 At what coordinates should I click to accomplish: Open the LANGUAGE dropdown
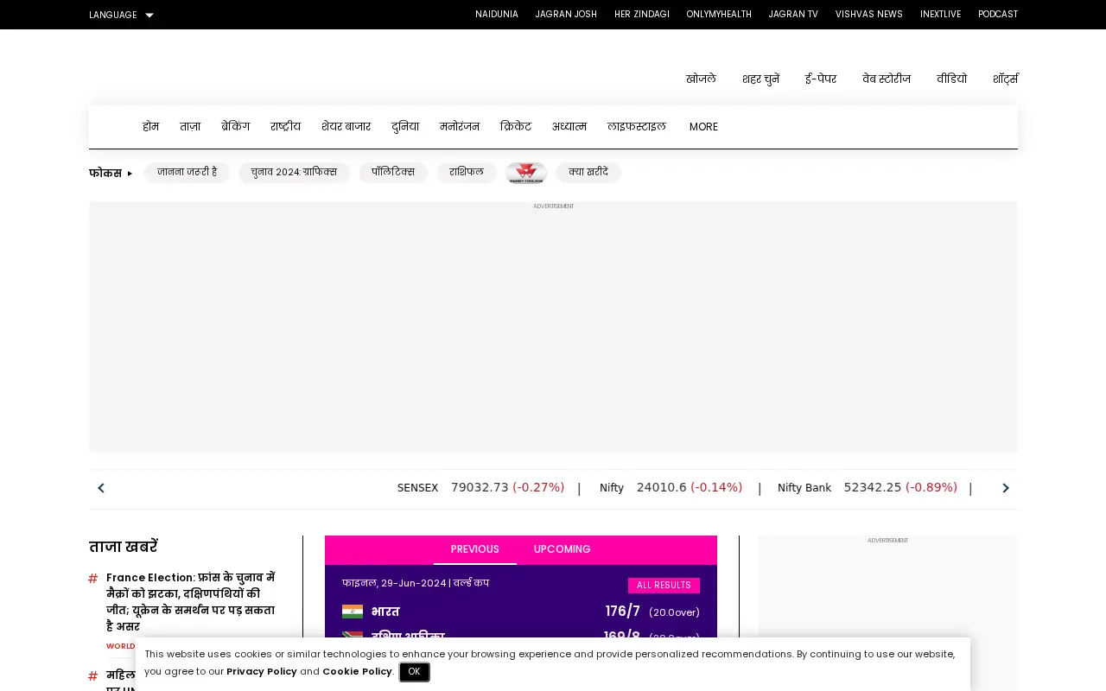coord(121,15)
